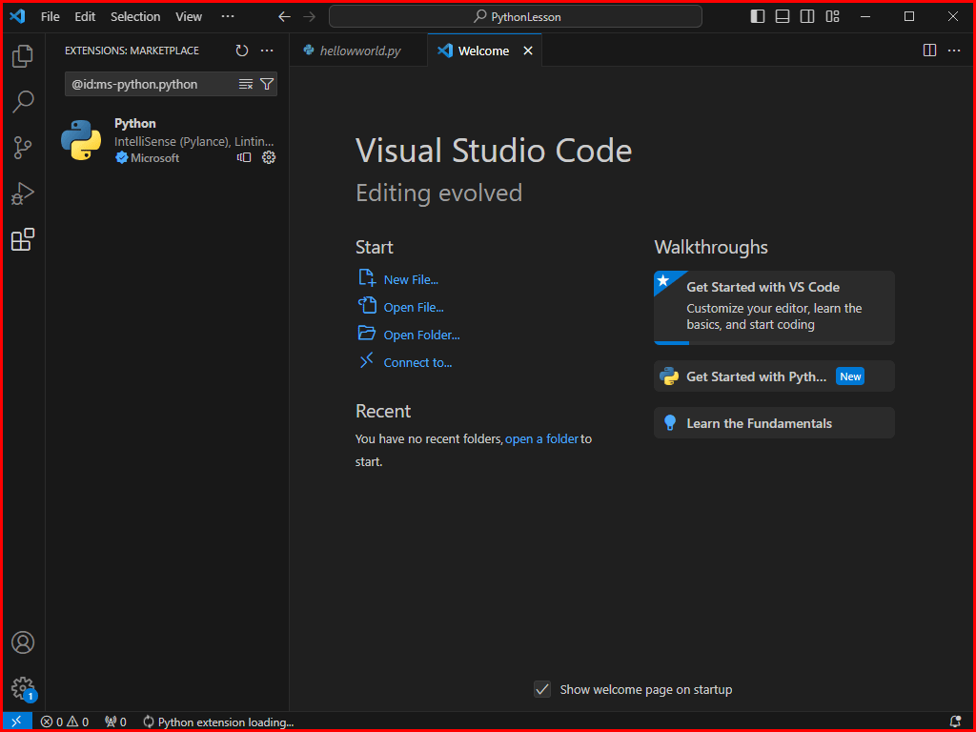Open the File menu
The image size is (976, 732).
point(51,17)
